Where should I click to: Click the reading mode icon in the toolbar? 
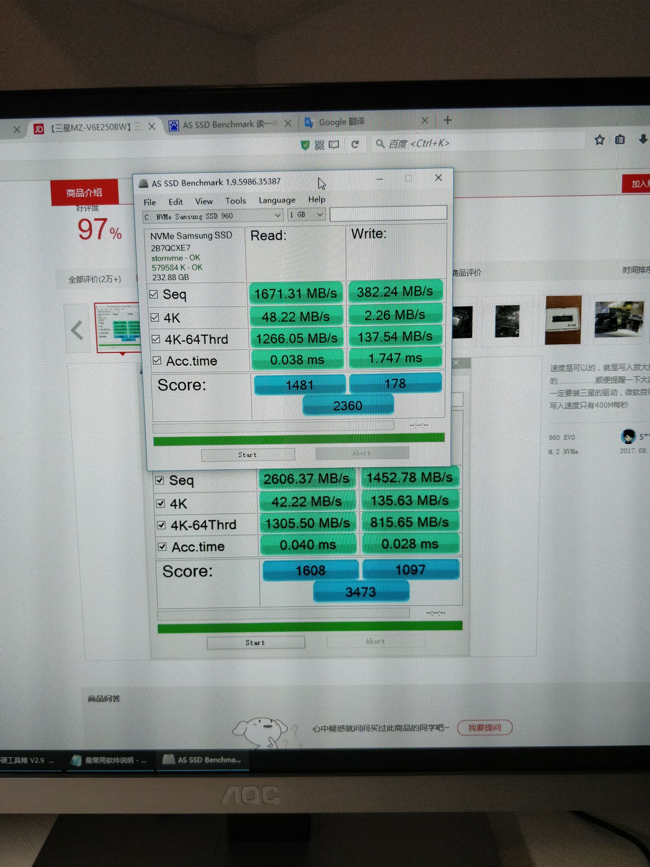334,144
